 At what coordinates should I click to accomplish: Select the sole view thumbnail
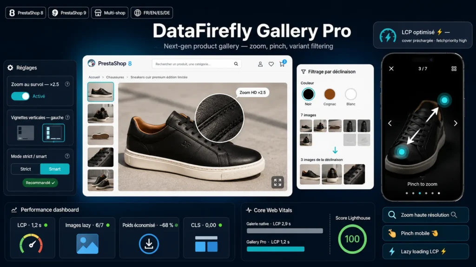tap(100, 135)
